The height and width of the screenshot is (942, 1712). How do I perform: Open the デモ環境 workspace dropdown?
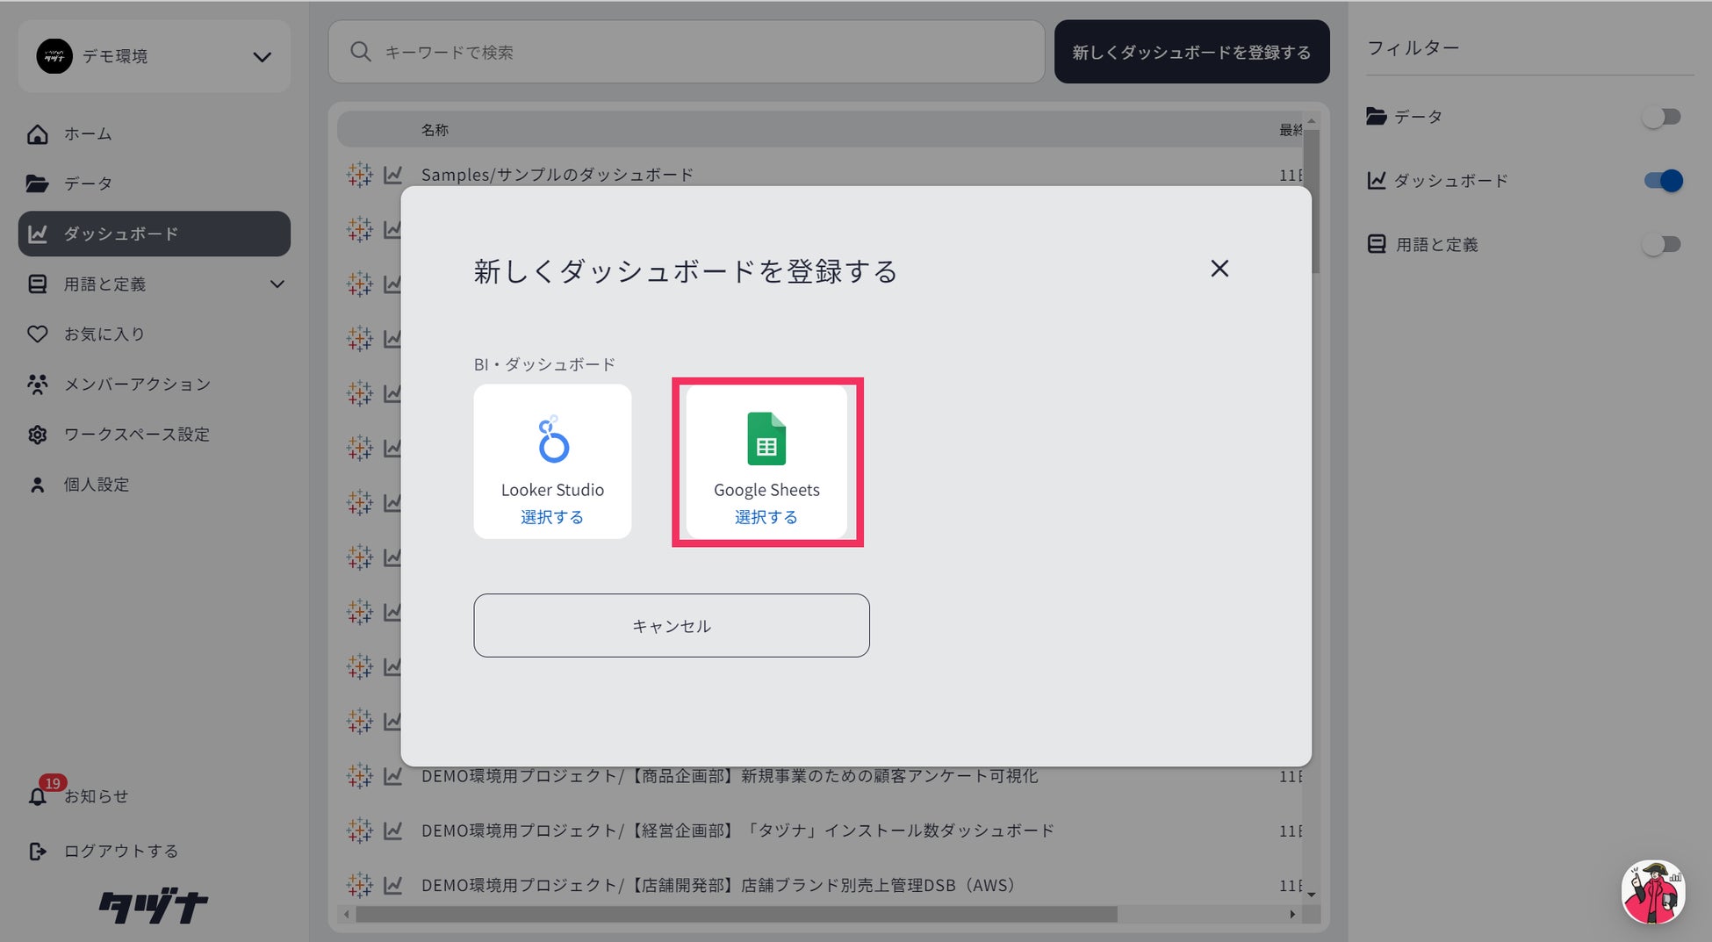[155, 56]
